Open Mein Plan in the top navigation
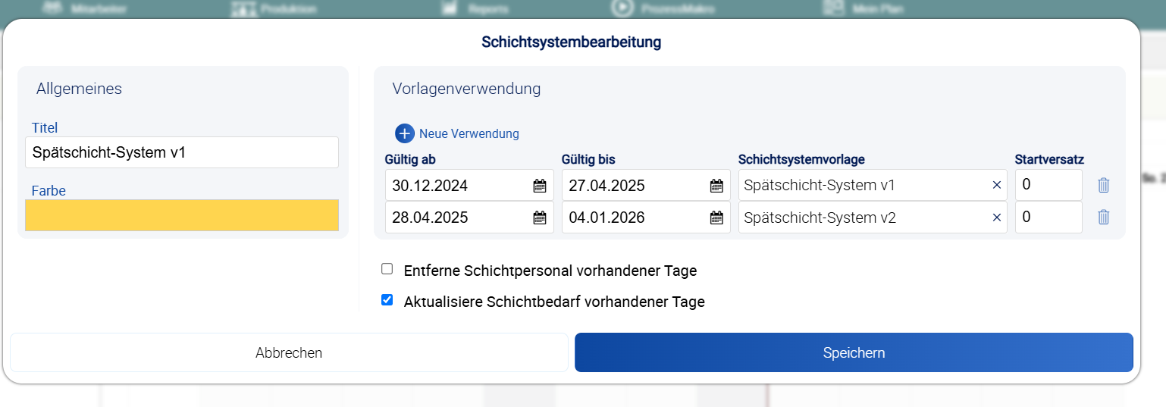The height and width of the screenshot is (407, 1166). click(864, 9)
